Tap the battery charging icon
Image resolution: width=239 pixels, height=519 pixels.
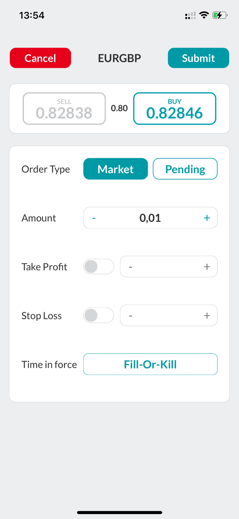pos(219,15)
